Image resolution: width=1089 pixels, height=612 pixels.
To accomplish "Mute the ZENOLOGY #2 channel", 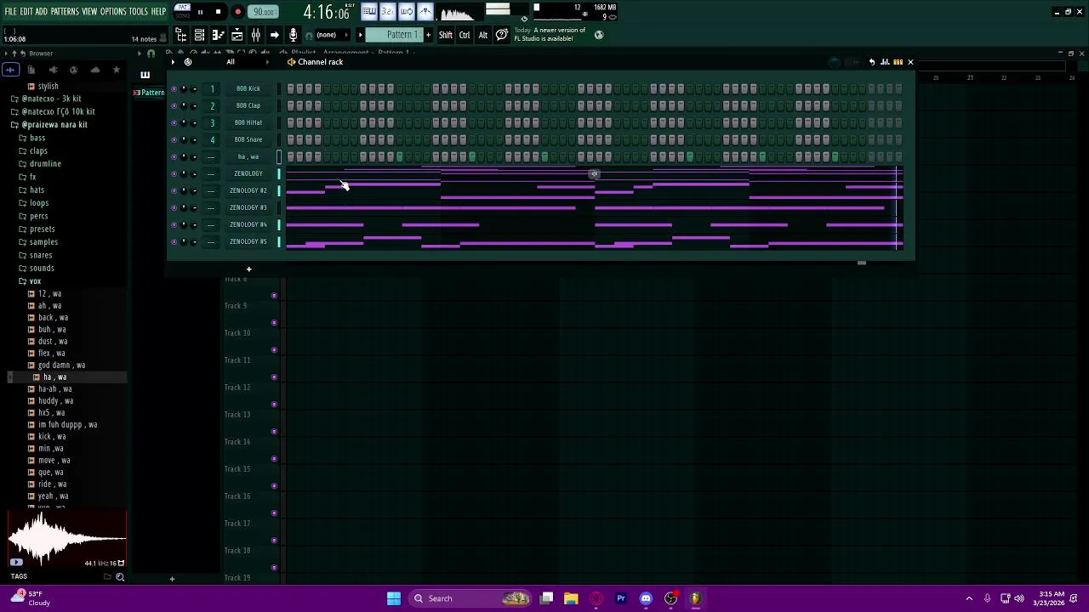I will [x=174, y=190].
